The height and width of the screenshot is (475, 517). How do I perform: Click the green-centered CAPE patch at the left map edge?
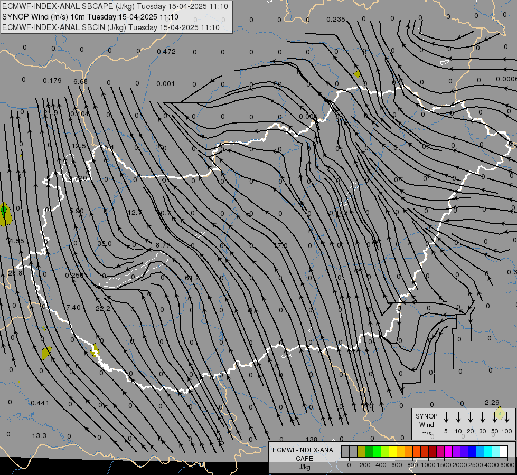click(x=5, y=215)
